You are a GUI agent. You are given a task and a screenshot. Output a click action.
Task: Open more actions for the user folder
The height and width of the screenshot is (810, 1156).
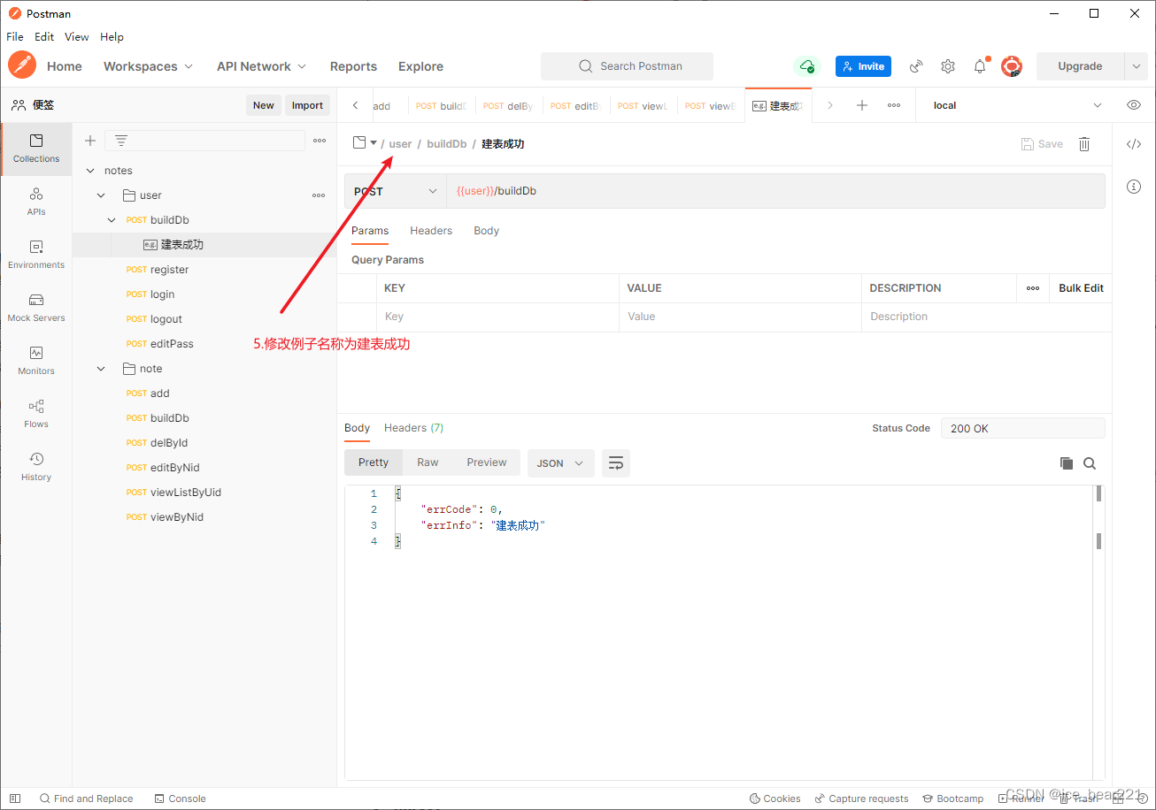(x=319, y=195)
